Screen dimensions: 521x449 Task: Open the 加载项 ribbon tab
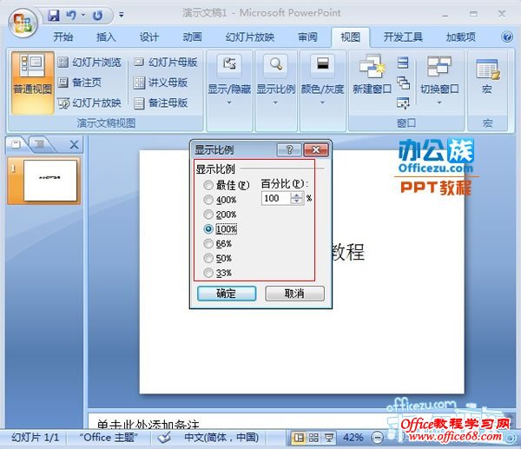[460, 36]
